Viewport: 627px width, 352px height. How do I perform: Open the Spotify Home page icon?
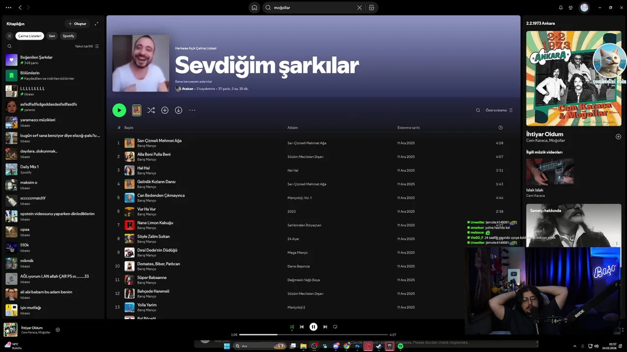coord(254,7)
